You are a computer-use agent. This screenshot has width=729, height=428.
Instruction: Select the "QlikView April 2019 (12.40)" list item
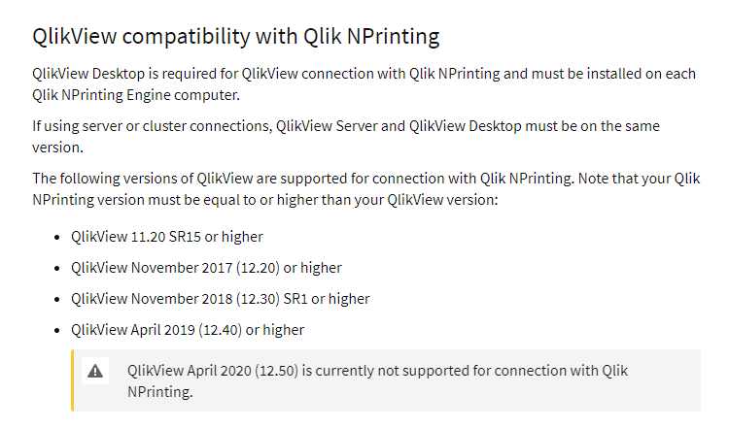pos(187,330)
